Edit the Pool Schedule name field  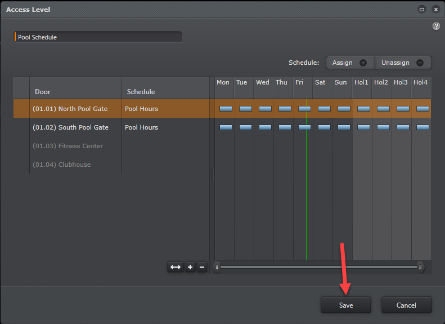point(98,37)
